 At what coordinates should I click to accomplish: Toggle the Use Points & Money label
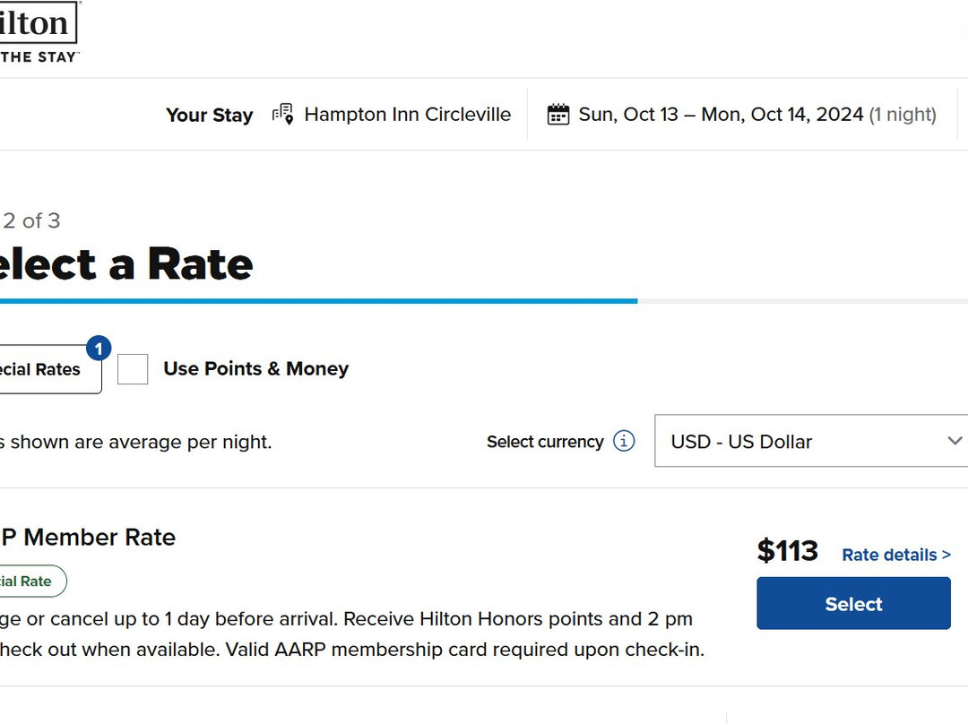[x=255, y=369]
